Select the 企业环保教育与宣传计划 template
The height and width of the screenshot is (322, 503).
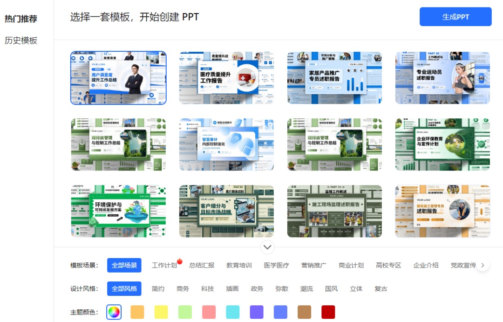[443, 144]
